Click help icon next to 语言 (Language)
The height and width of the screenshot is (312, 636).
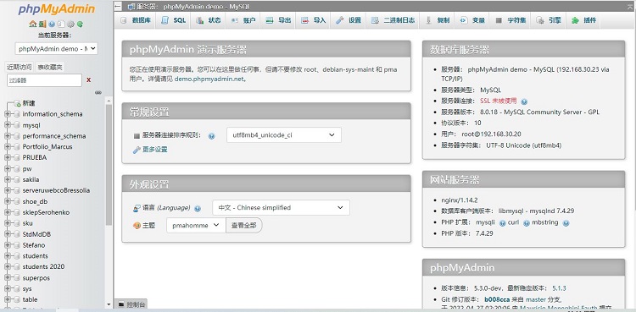pos(198,209)
